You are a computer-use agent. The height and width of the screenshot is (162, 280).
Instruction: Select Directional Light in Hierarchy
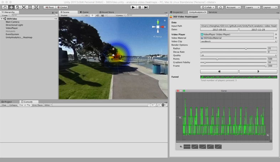[14, 25]
